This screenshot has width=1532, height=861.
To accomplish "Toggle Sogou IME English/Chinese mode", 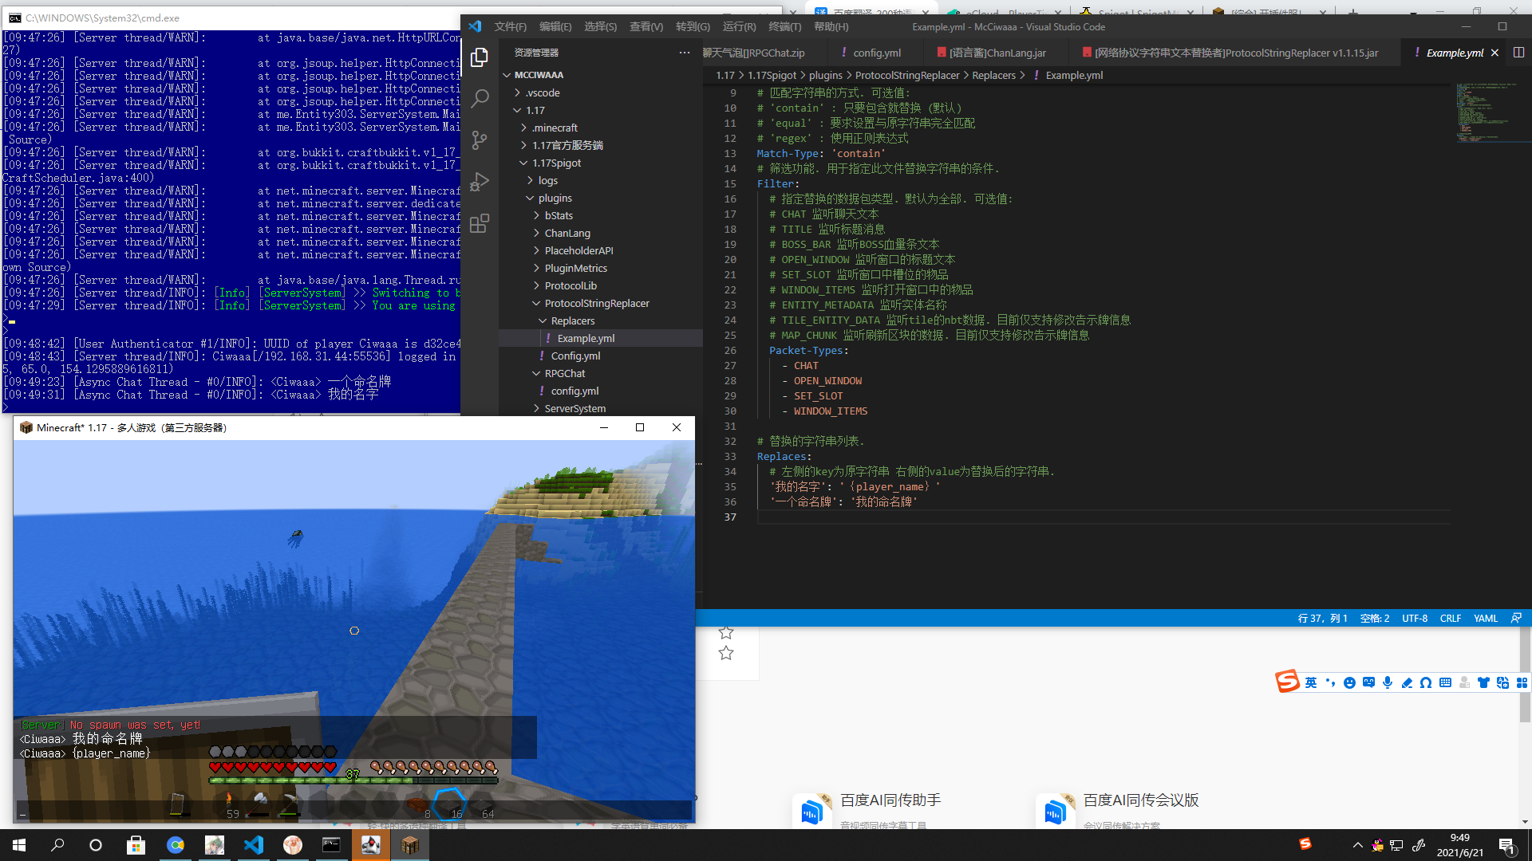I will [x=1311, y=682].
